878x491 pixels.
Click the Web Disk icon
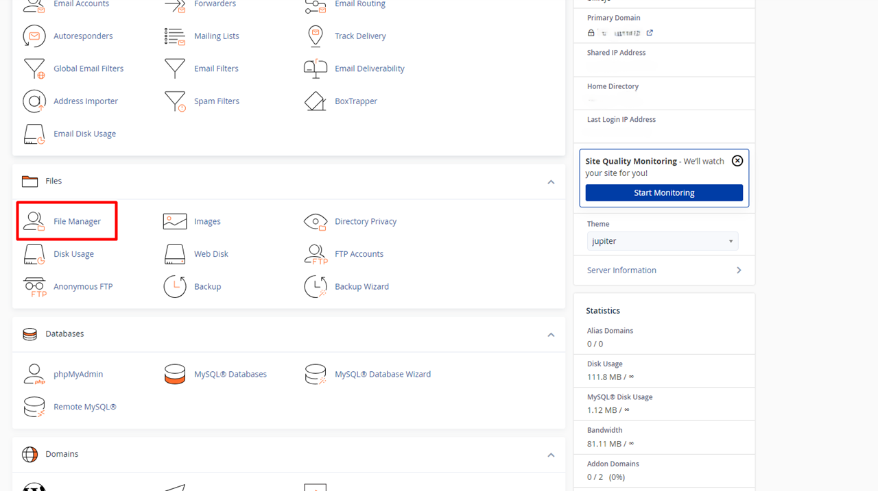pyautogui.click(x=175, y=254)
